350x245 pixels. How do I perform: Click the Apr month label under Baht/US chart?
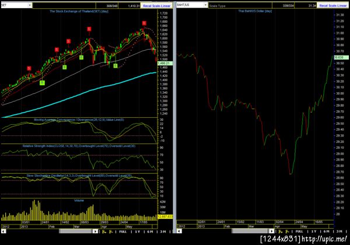pos(278,226)
